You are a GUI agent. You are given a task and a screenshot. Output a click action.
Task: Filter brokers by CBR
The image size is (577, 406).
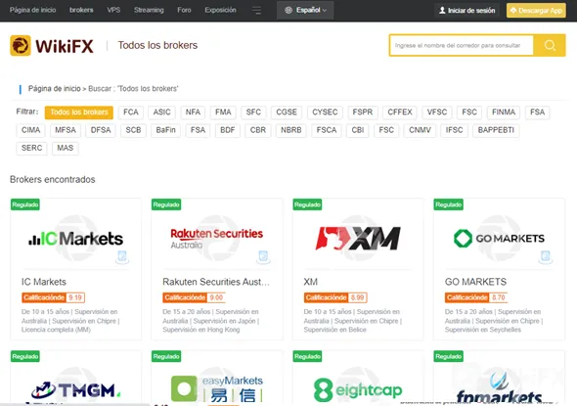pos(258,130)
